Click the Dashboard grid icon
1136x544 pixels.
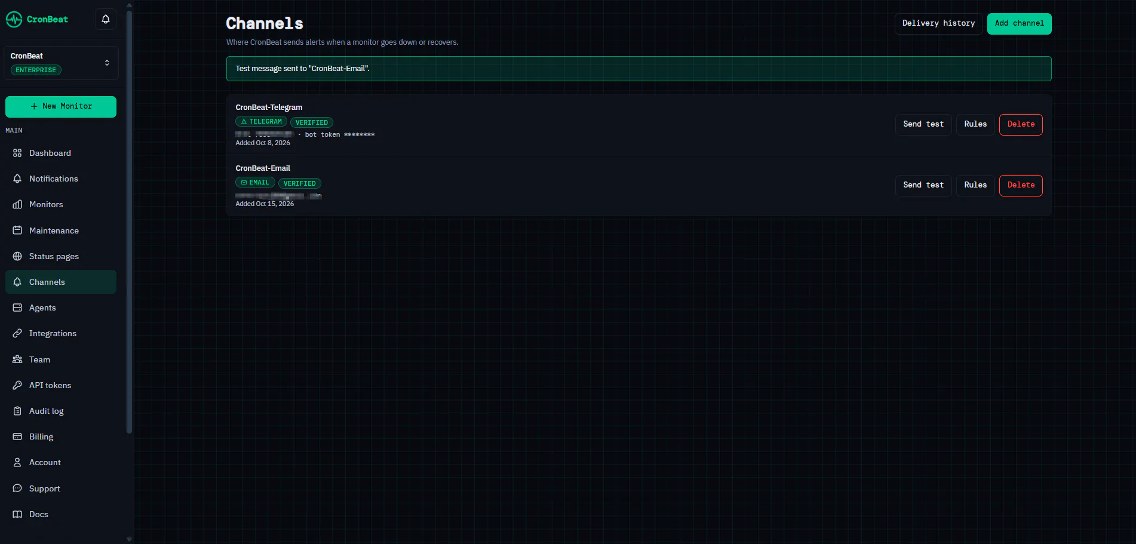17,153
